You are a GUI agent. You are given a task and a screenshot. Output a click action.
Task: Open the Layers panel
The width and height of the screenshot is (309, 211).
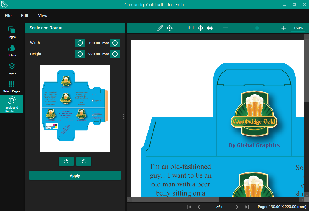point(12,68)
